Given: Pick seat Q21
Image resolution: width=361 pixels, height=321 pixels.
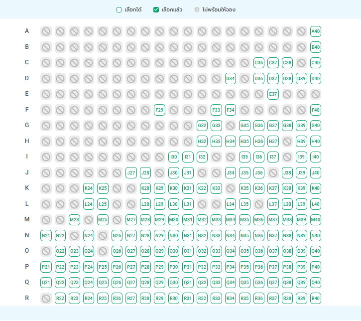Looking at the screenshot, I should 46,283.
